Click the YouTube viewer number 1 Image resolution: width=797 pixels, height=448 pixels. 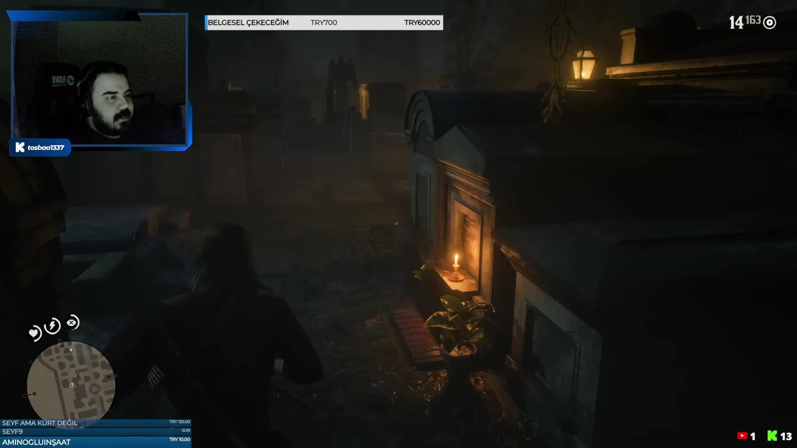click(x=753, y=437)
